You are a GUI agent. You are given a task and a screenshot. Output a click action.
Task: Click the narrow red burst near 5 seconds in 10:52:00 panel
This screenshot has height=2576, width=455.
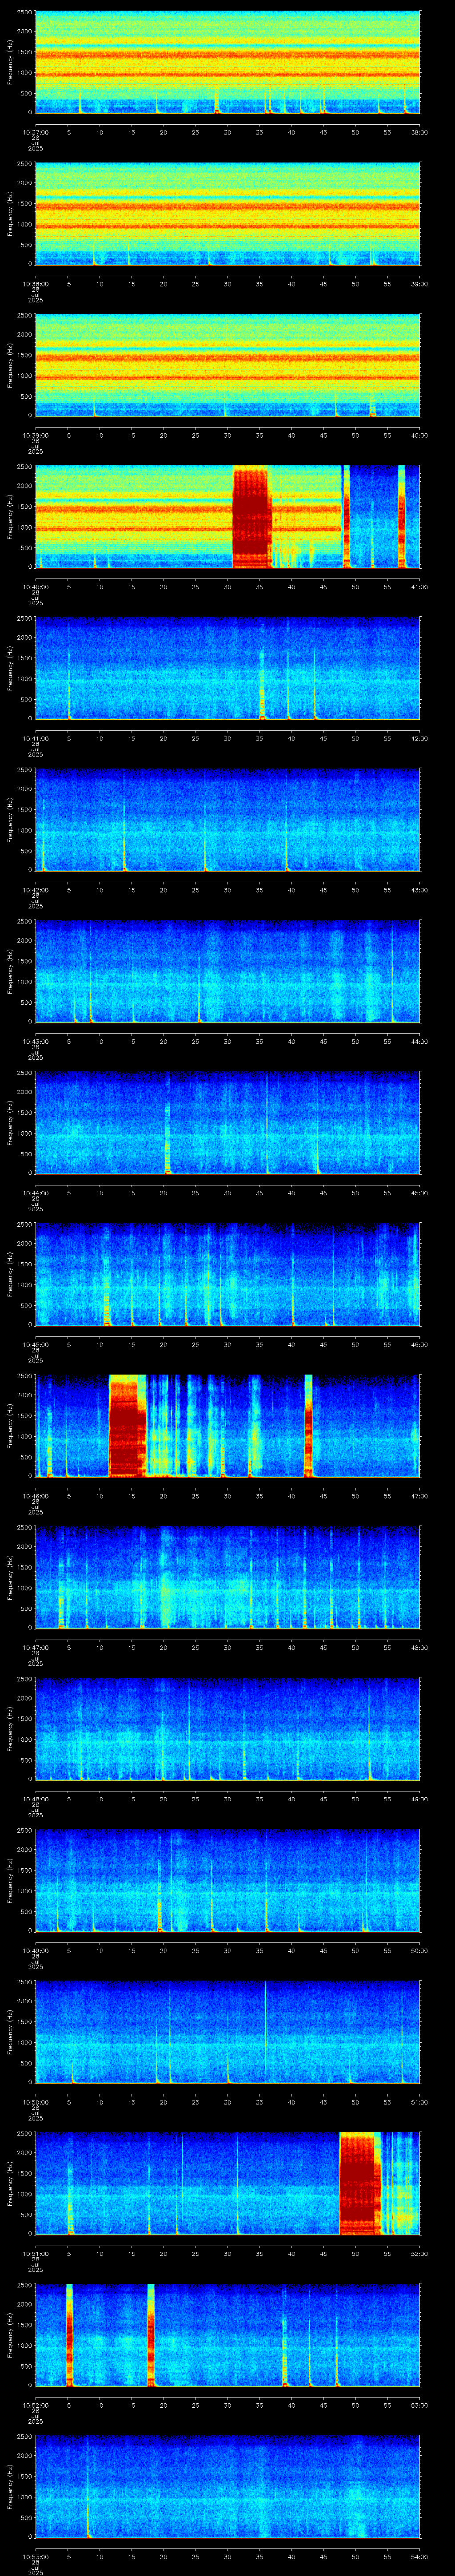pos(69,2336)
